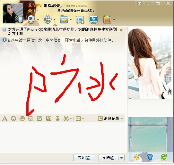Click in the message input field
This screenshot has width=174, height=165.
point(63,137)
